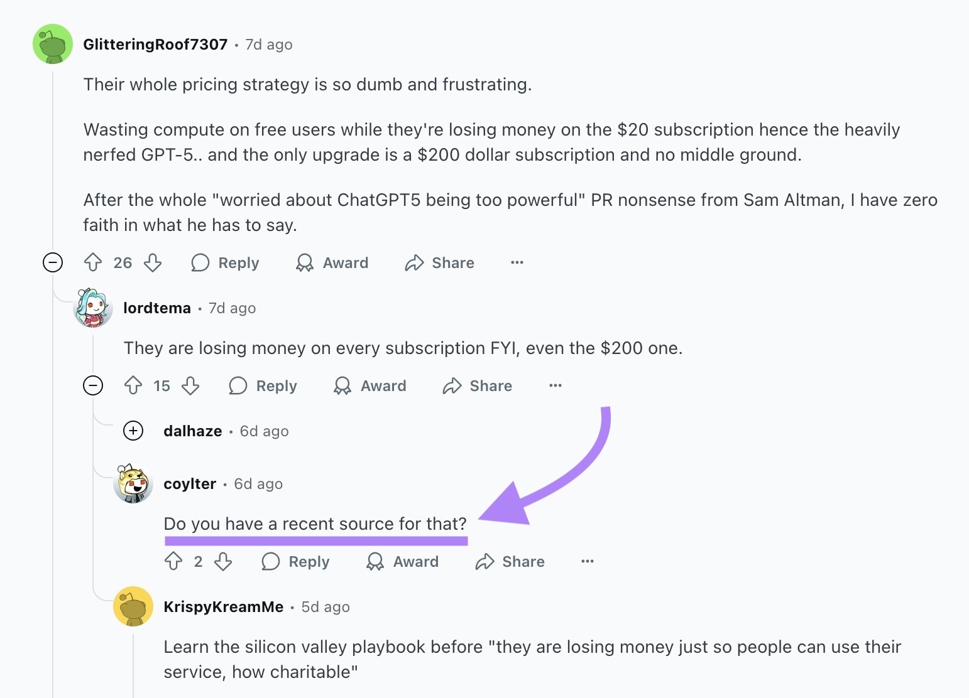Viewport: 969px width, 698px height.
Task: Open overflow menu on GlitteringRoof7307's comment
Action: 517,262
